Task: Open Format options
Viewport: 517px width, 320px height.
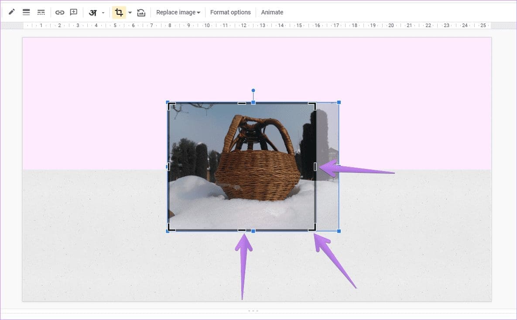Action: pyautogui.click(x=230, y=12)
